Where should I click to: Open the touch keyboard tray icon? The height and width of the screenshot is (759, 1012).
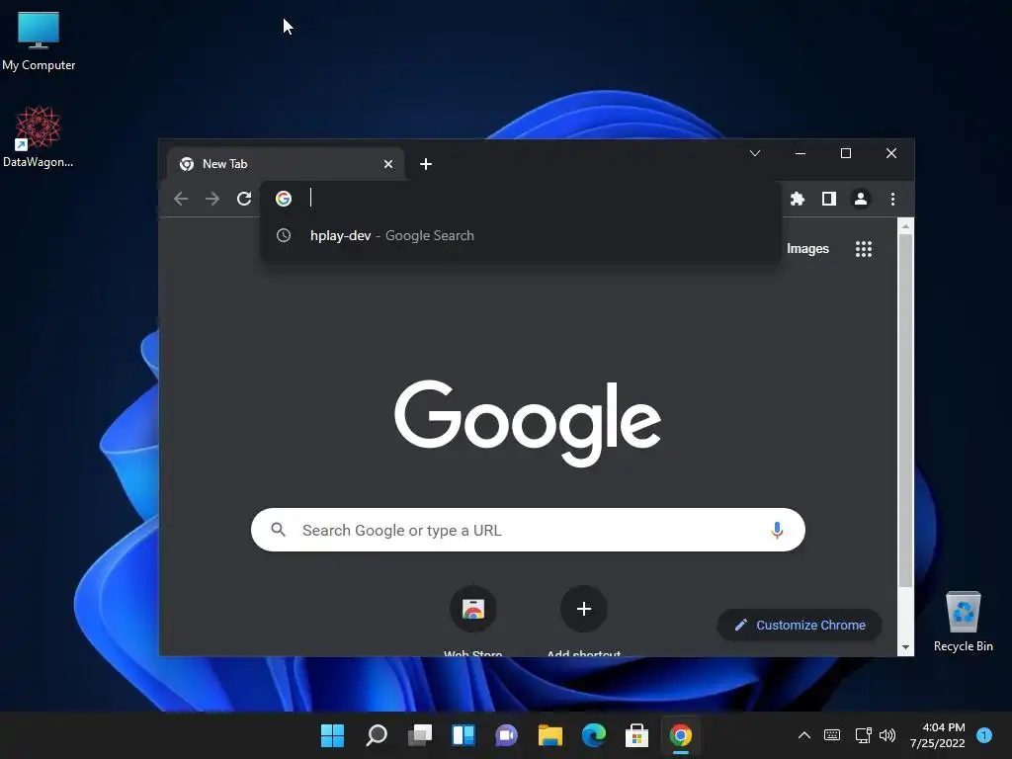tap(832, 735)
